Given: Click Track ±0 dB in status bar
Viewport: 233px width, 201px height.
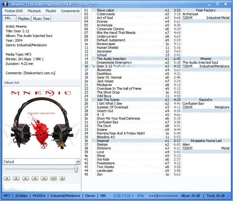Looking at the screenshot, I should coord(216,196).
